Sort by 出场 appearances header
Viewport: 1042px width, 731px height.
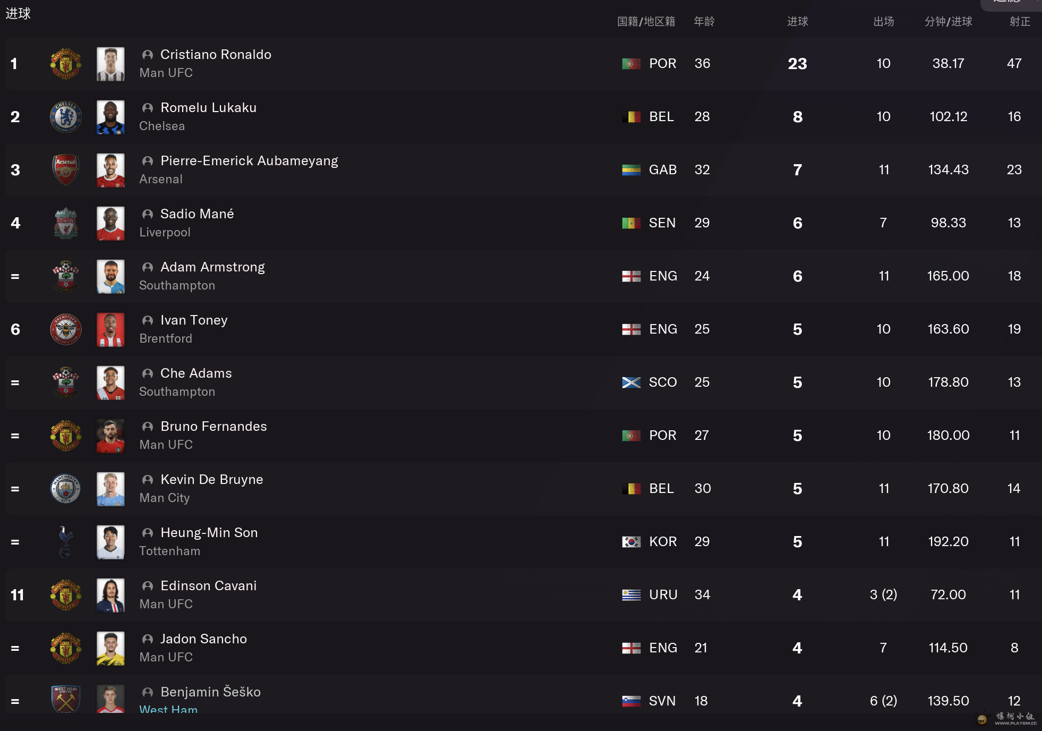click(884, 21)
